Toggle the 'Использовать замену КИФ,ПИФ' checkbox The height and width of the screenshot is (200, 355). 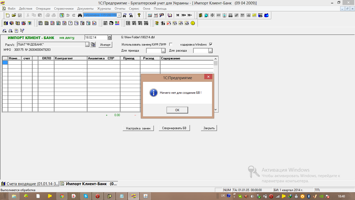point(171,44)
